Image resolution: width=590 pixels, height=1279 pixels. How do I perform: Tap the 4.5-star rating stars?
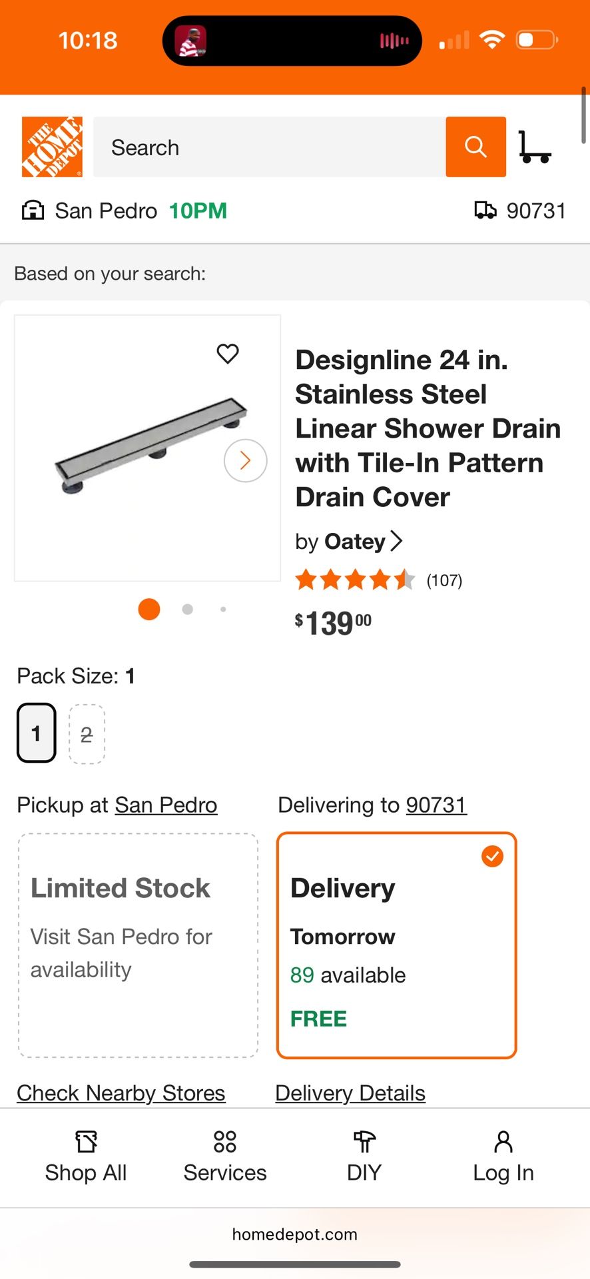[x=355, y=580]
